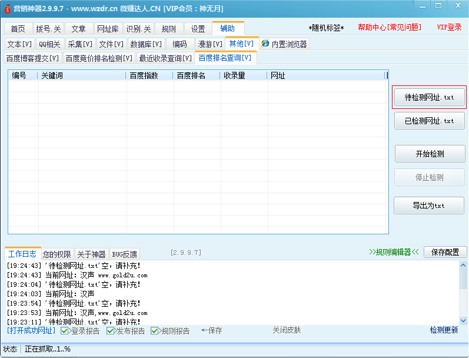469x358 pixels.
Task: Open the BUG反馈 tab
Action: [124, 254]
